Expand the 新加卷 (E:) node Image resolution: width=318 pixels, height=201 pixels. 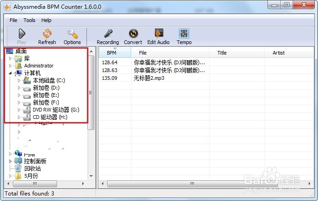click(19, 95)
